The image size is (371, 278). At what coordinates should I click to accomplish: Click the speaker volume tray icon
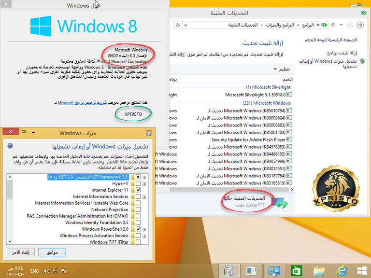click(x=46, y=271)
